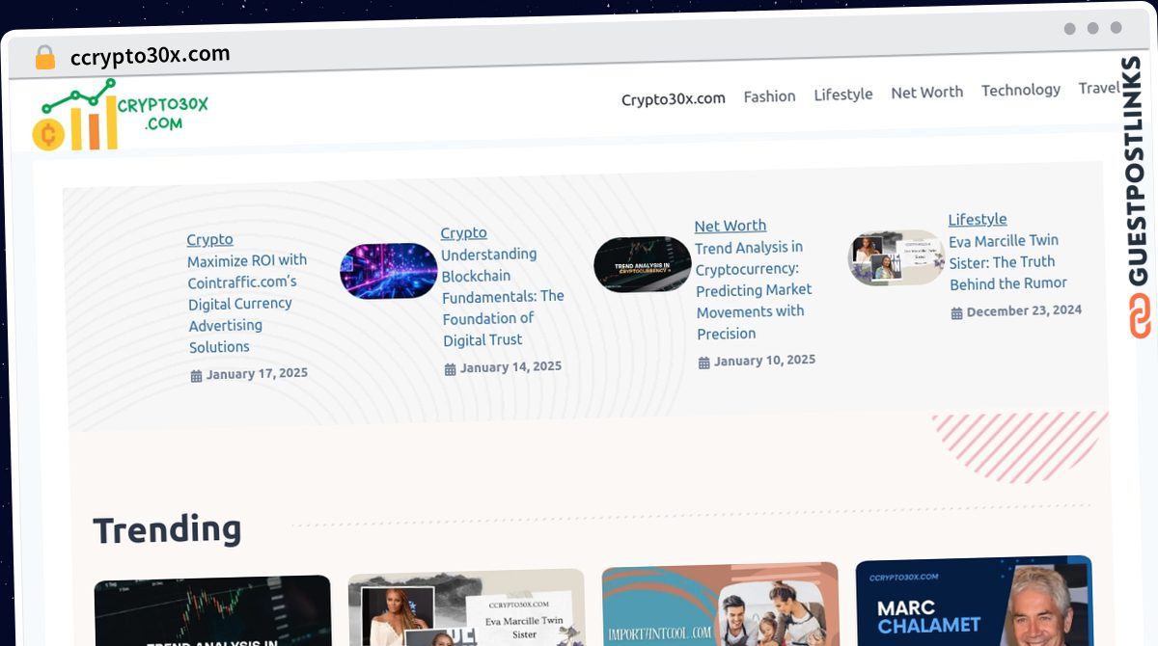Open the Technology menu item
Image resolution: width=1158 pixels, height=646 pixels.
click(x=1021, y=90)
